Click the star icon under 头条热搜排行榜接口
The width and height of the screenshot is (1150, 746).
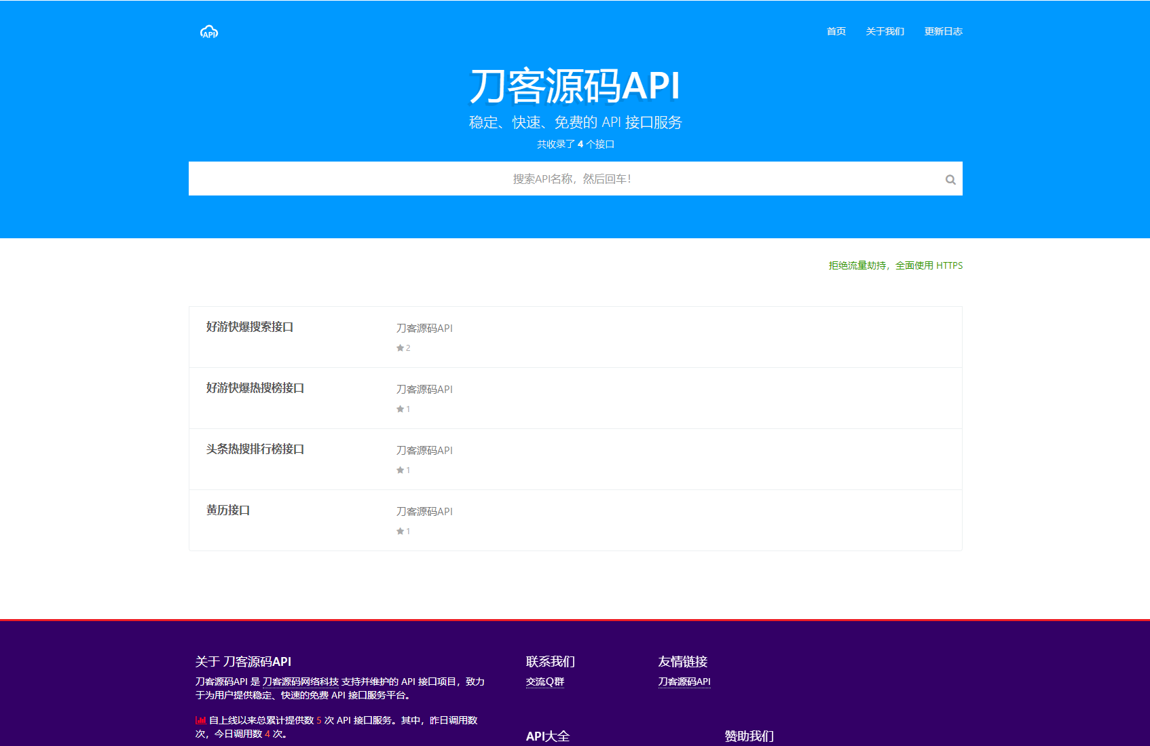tap(400, 470)
